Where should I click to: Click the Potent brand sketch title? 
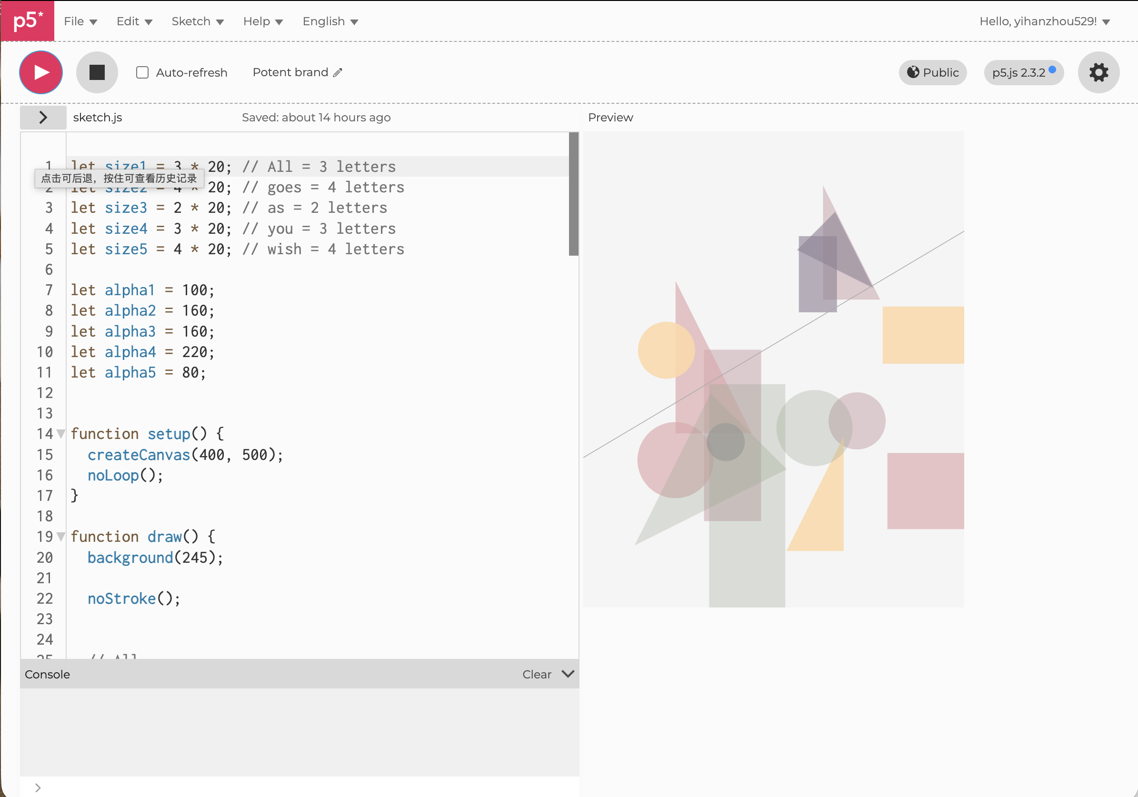coord(290,72)
